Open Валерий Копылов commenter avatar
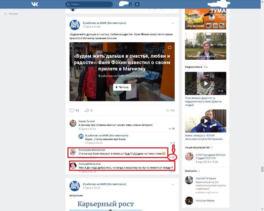The height and width of the screenshot is (211, 264). (73, 166)
